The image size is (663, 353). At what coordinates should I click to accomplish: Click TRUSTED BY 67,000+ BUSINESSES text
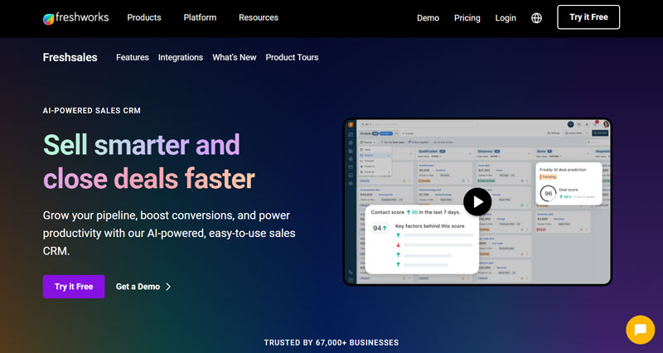331,342
